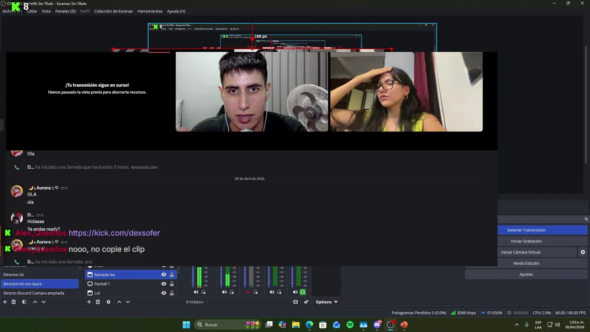Unmute the red muted mixer channel
590x332 pixels.
pyautogui.click(x=248, y=292)
